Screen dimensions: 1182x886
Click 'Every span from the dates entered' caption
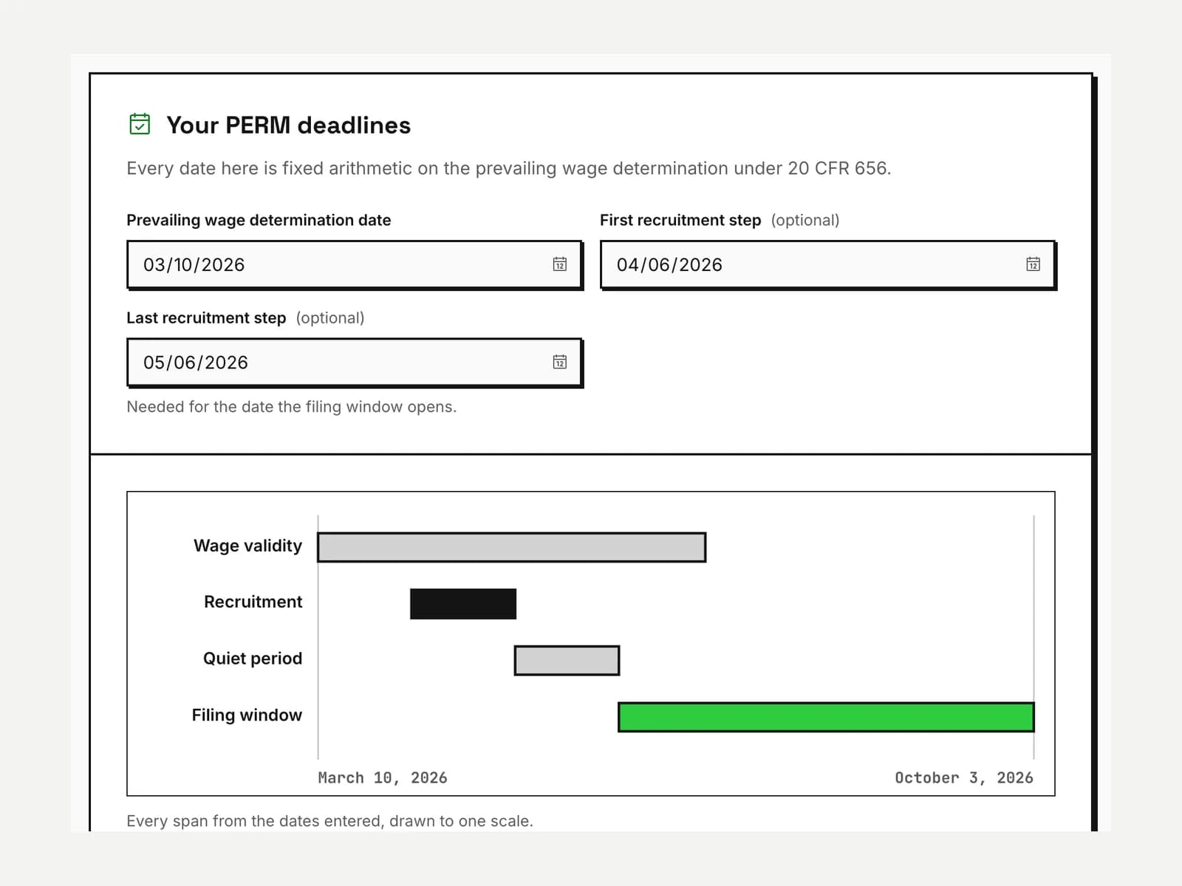coord(329,821)
